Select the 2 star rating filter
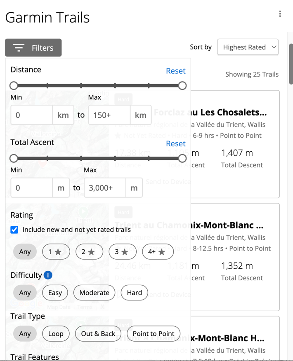Viewport: 293px width, 361px height. point(89,252)
